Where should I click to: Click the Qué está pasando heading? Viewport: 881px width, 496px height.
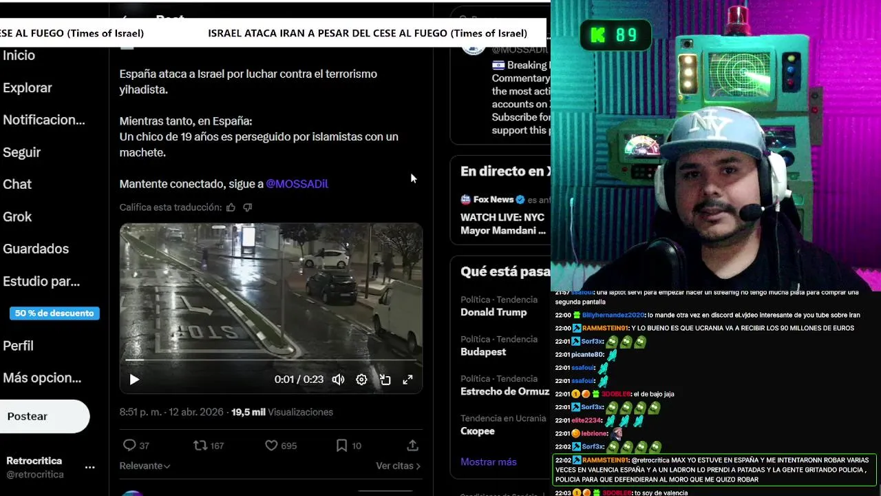pyautogui.click(x=505, y=271)
